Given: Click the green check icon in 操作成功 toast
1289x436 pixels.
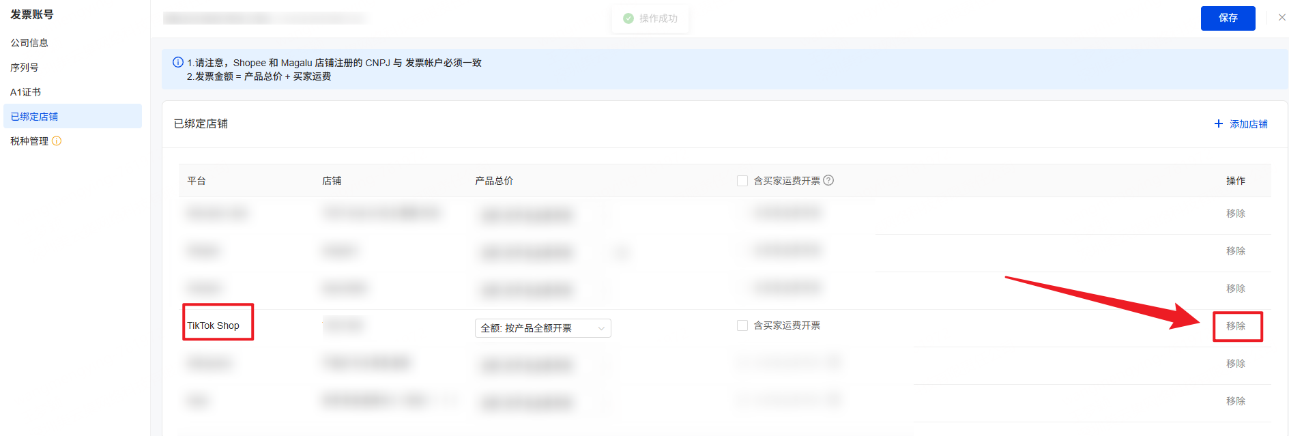Looking at the screenshot, I should click(628, 18).
